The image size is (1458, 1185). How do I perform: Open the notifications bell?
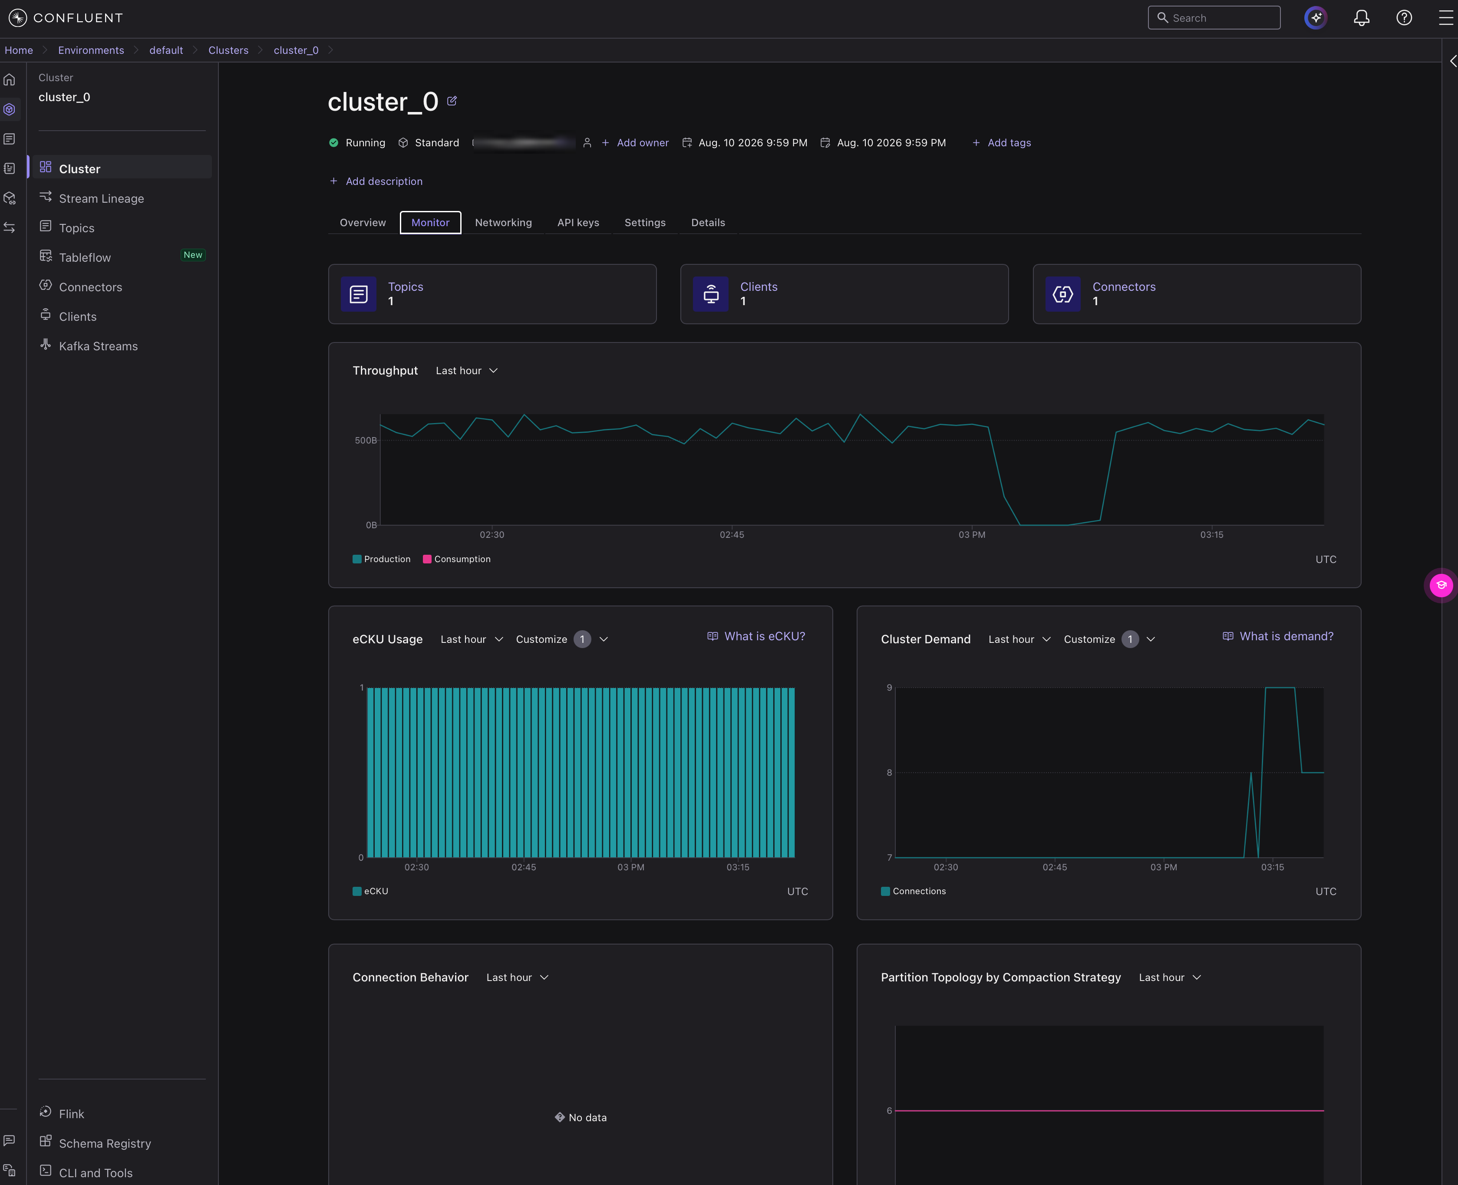tap(1361, 18)
